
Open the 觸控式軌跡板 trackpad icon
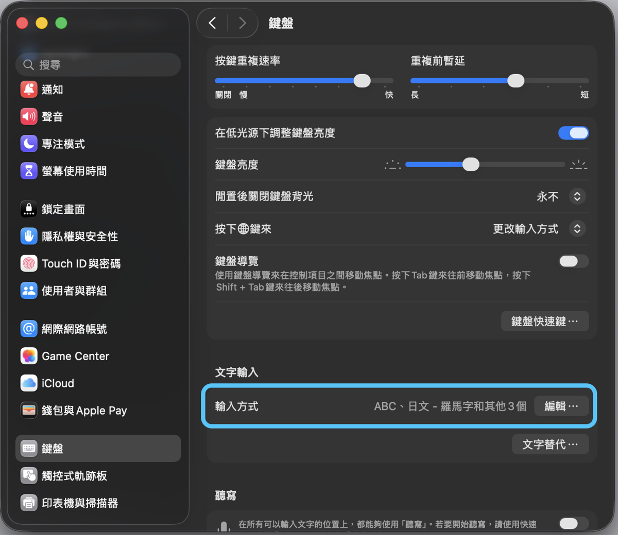point(29,476)
